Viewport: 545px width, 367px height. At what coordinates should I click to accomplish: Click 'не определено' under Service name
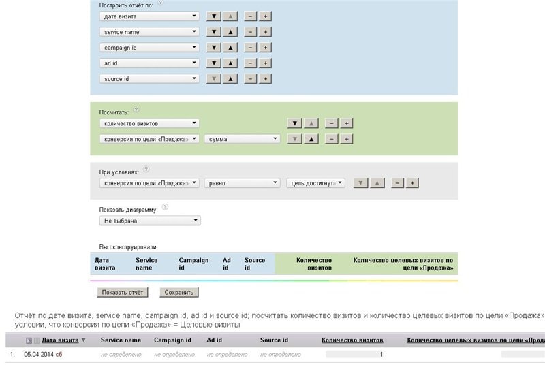pos(121,355)
